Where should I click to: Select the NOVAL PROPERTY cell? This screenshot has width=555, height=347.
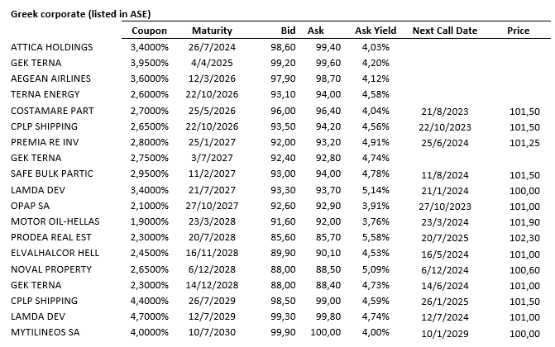50,269
